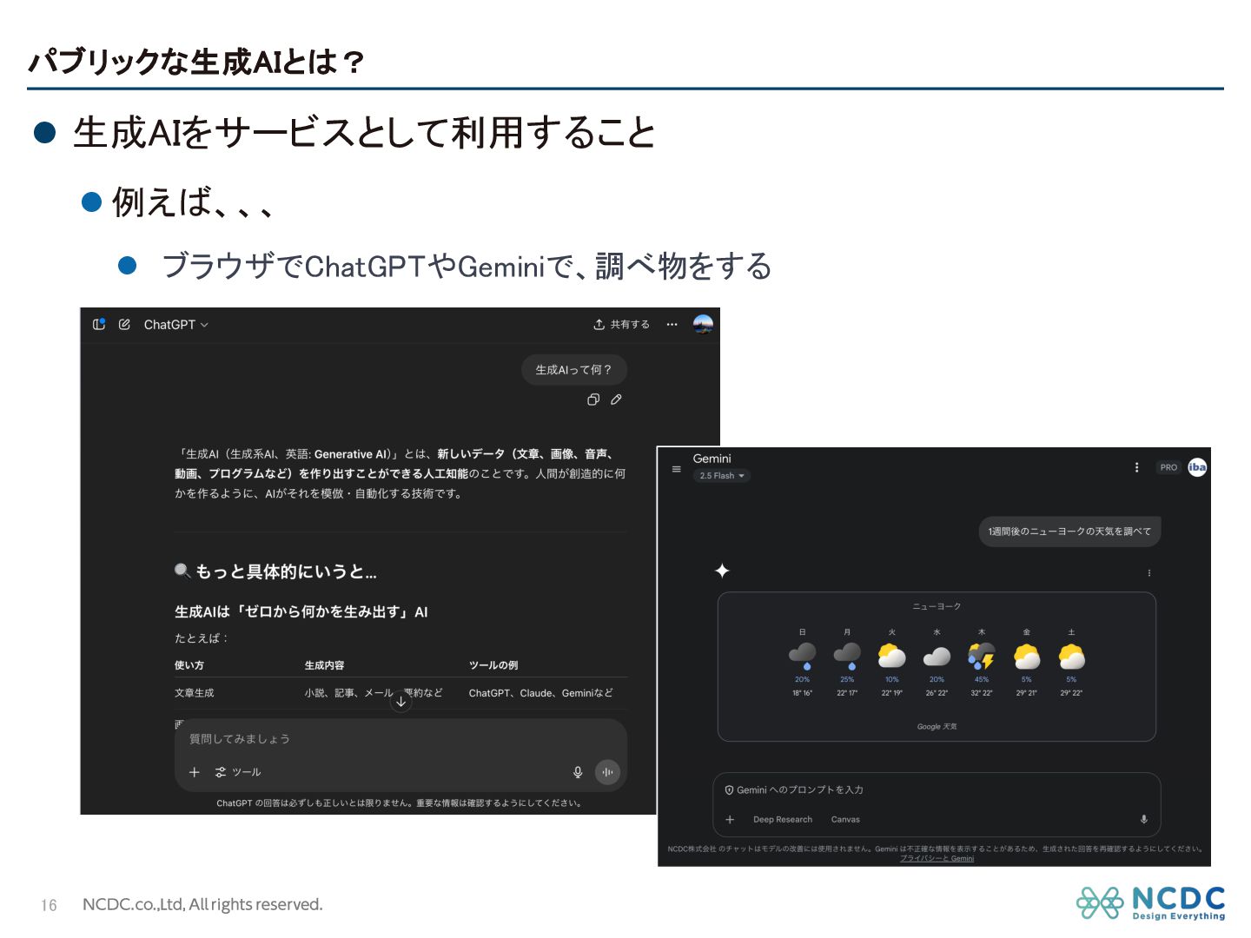Open the ChatGPT three-dot more options menu

coord(672,324)
